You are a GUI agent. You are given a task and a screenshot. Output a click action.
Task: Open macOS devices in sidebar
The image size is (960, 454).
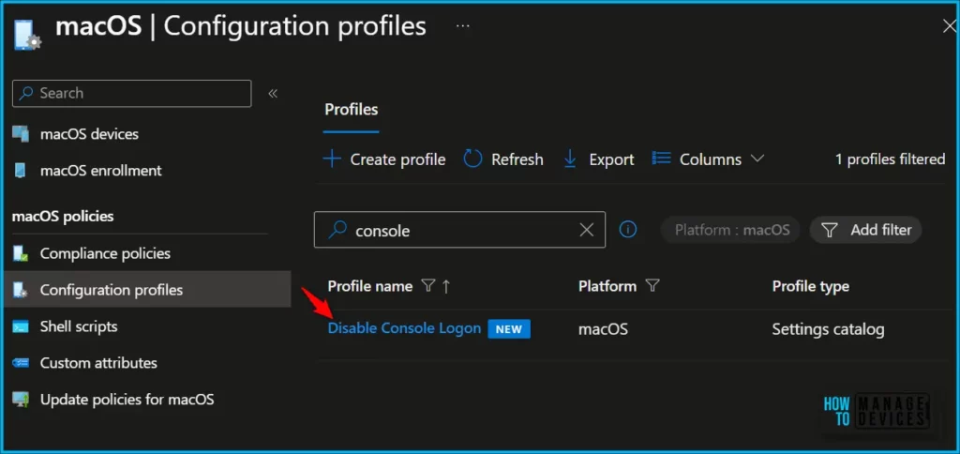click(x=89, y=134)
